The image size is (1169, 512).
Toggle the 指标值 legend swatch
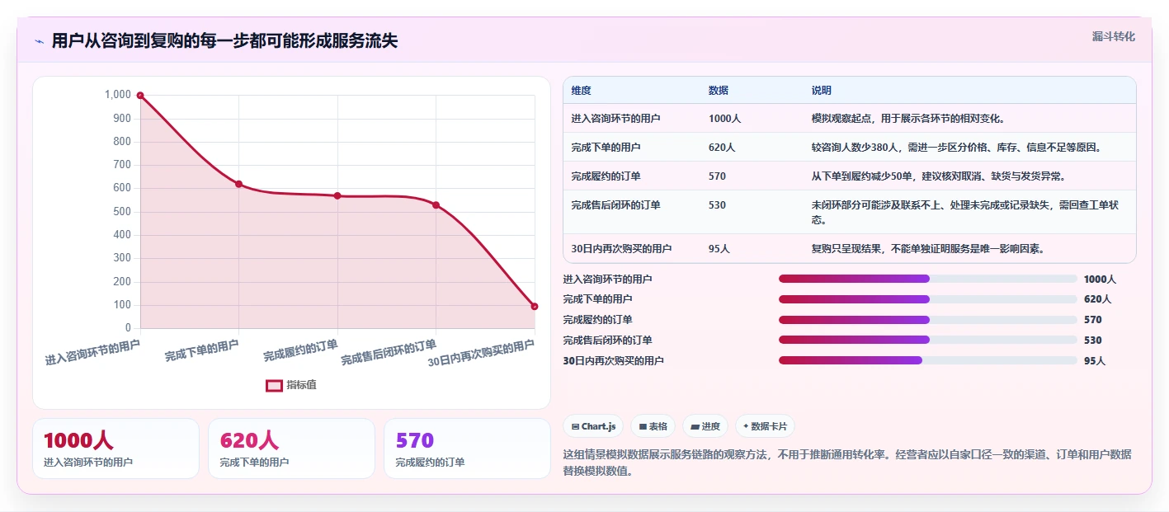click(x=274, y=385)
